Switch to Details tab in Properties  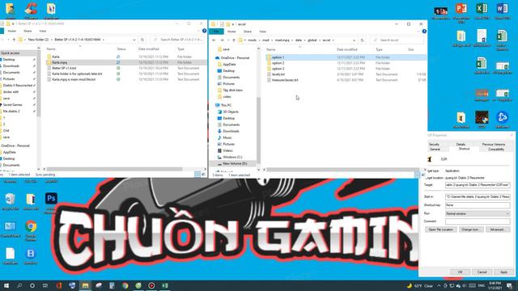(x=461, y=144)
